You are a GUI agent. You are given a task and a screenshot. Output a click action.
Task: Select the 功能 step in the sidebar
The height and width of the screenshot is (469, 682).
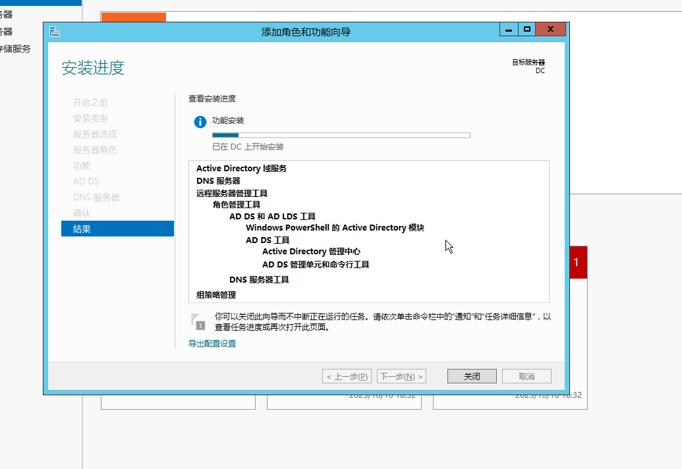(82, 165)
